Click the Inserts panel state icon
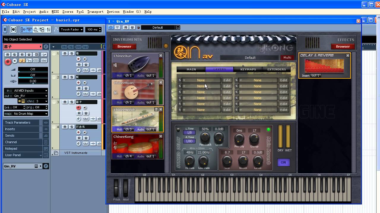This screenshot has height=213, width=380. point(46,129)
